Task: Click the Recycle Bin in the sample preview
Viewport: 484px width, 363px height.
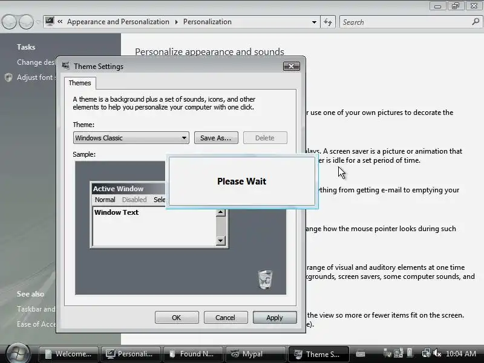Action: 265,280
